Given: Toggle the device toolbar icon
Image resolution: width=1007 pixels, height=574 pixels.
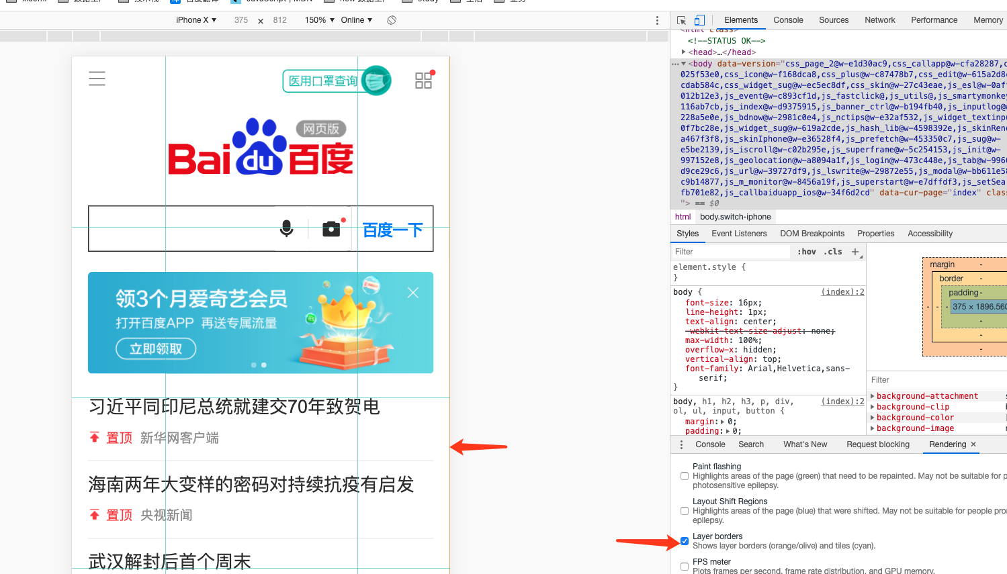Looking at the screenshot, I should (699, 20).
